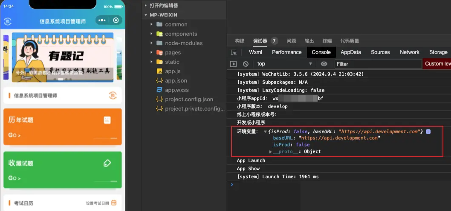Image resolution: width=451 pixels, height=211 pixels.
Task: Open the Sources devtools tab
Action: click(x=380, y=52)
